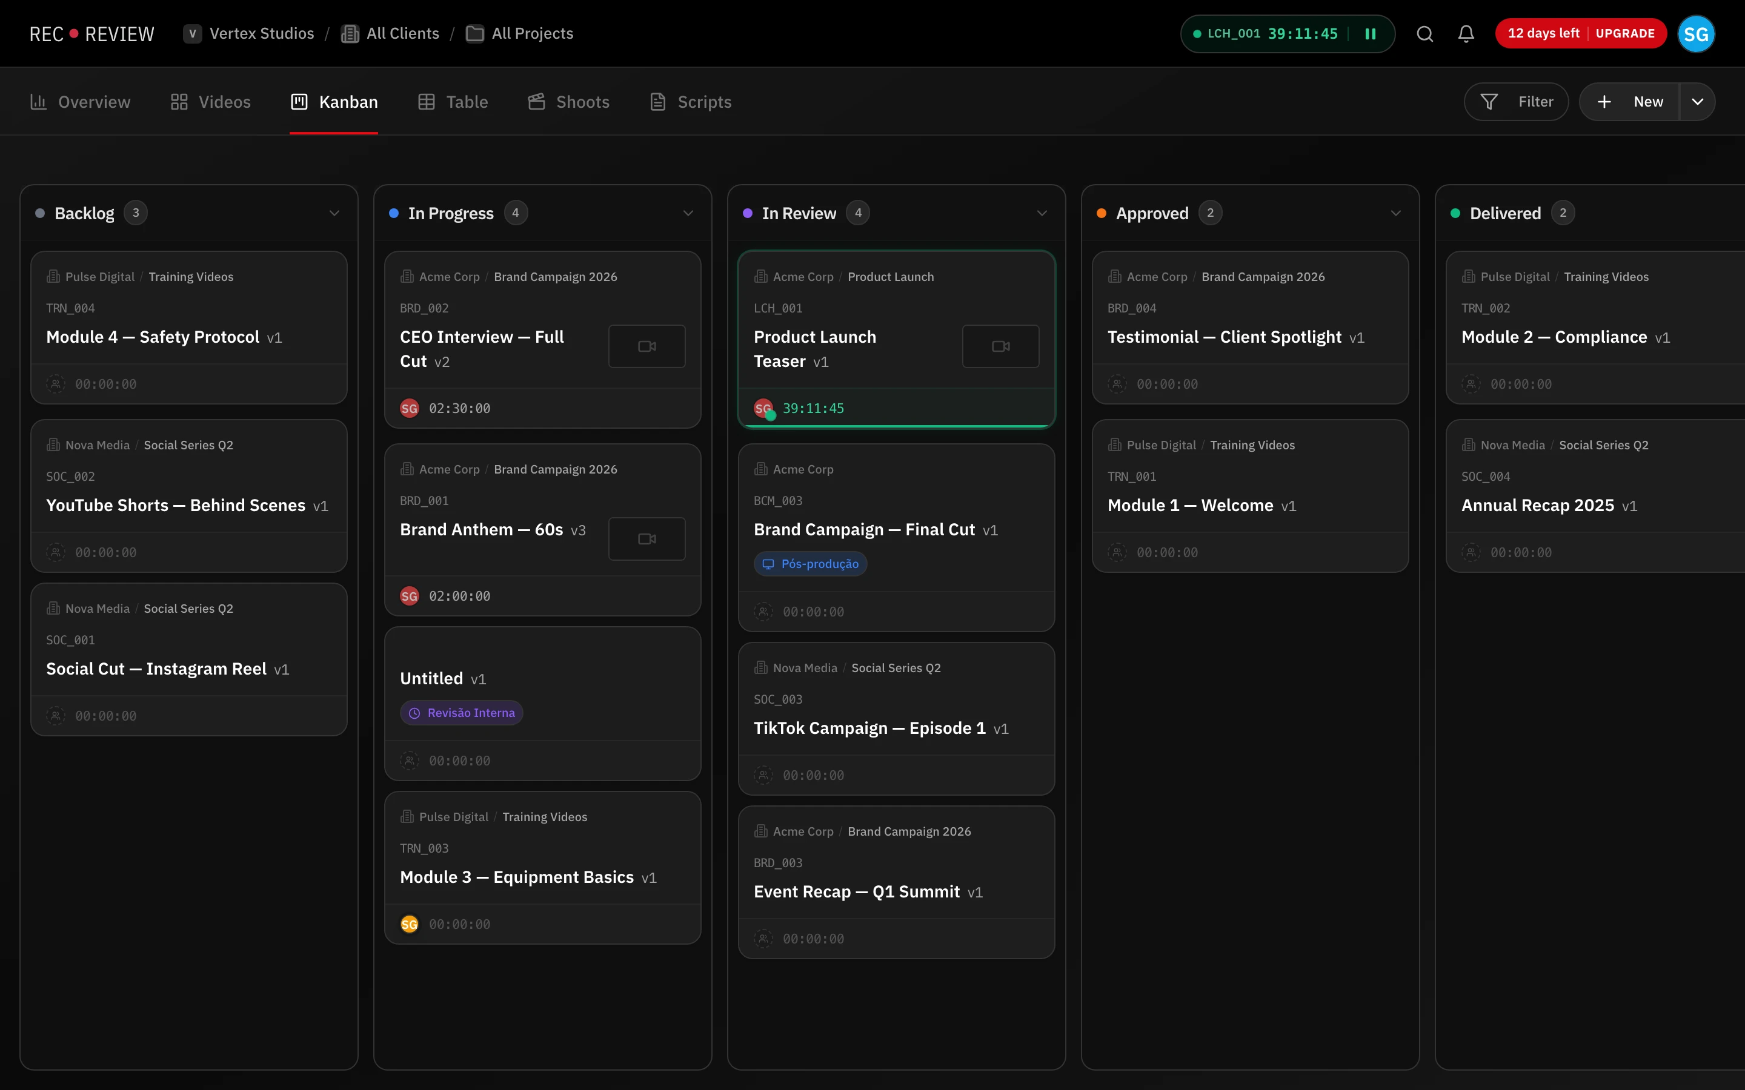Open dropdown arrow beside New button
Screen dimensions: 1745x1090
(x=1697, y=102)
